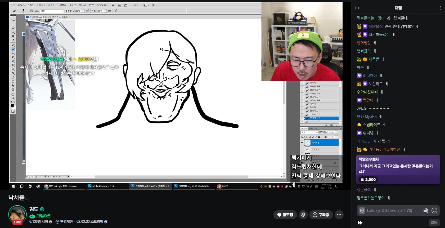
Task: Select the Magic Wand tool
Action: click(13, 32)
